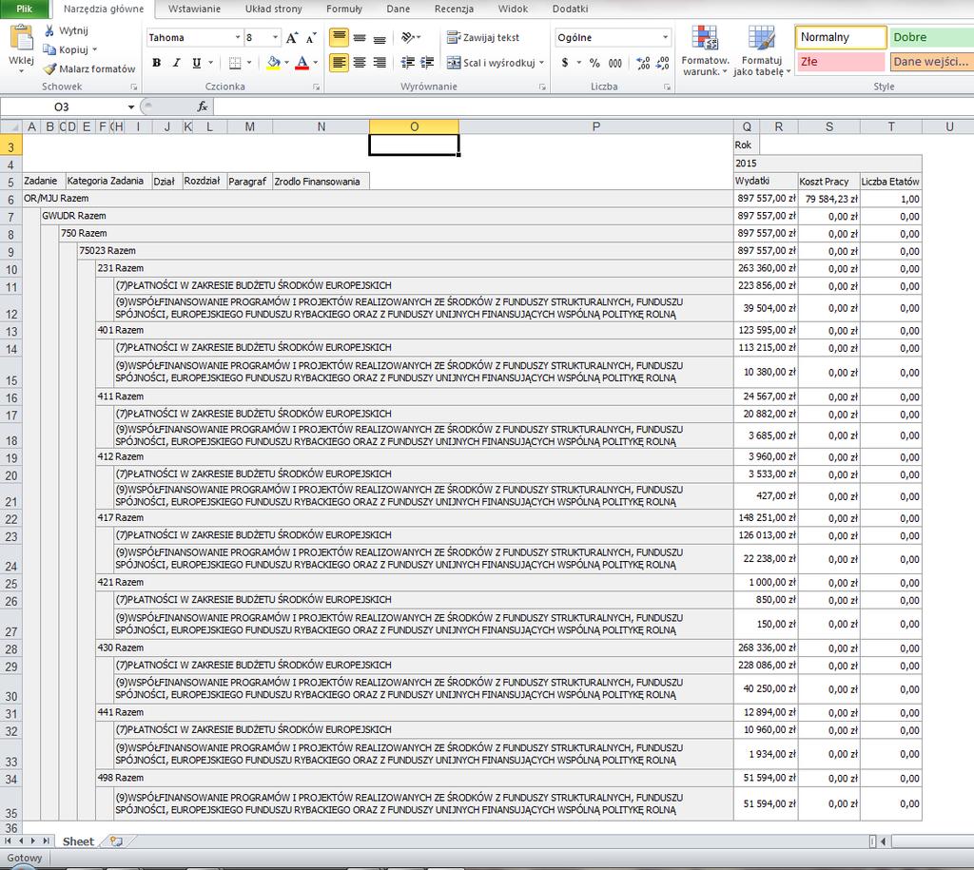Insert a new worksheet next to Sheet tab
This screenshot has width=974, height=870.
coord(116,841)
